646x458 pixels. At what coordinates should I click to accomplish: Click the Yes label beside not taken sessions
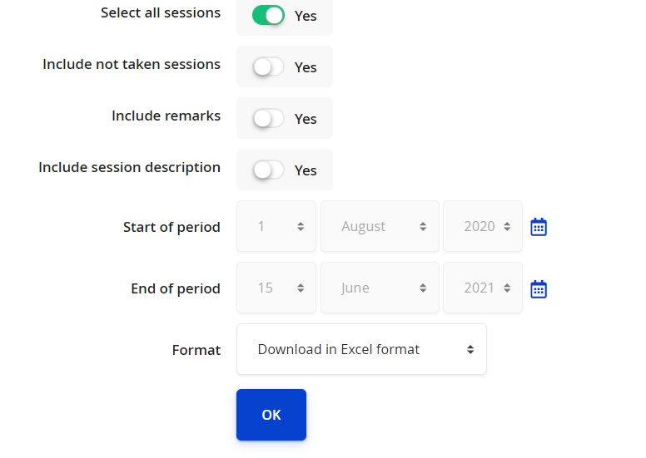pos(306,67)
